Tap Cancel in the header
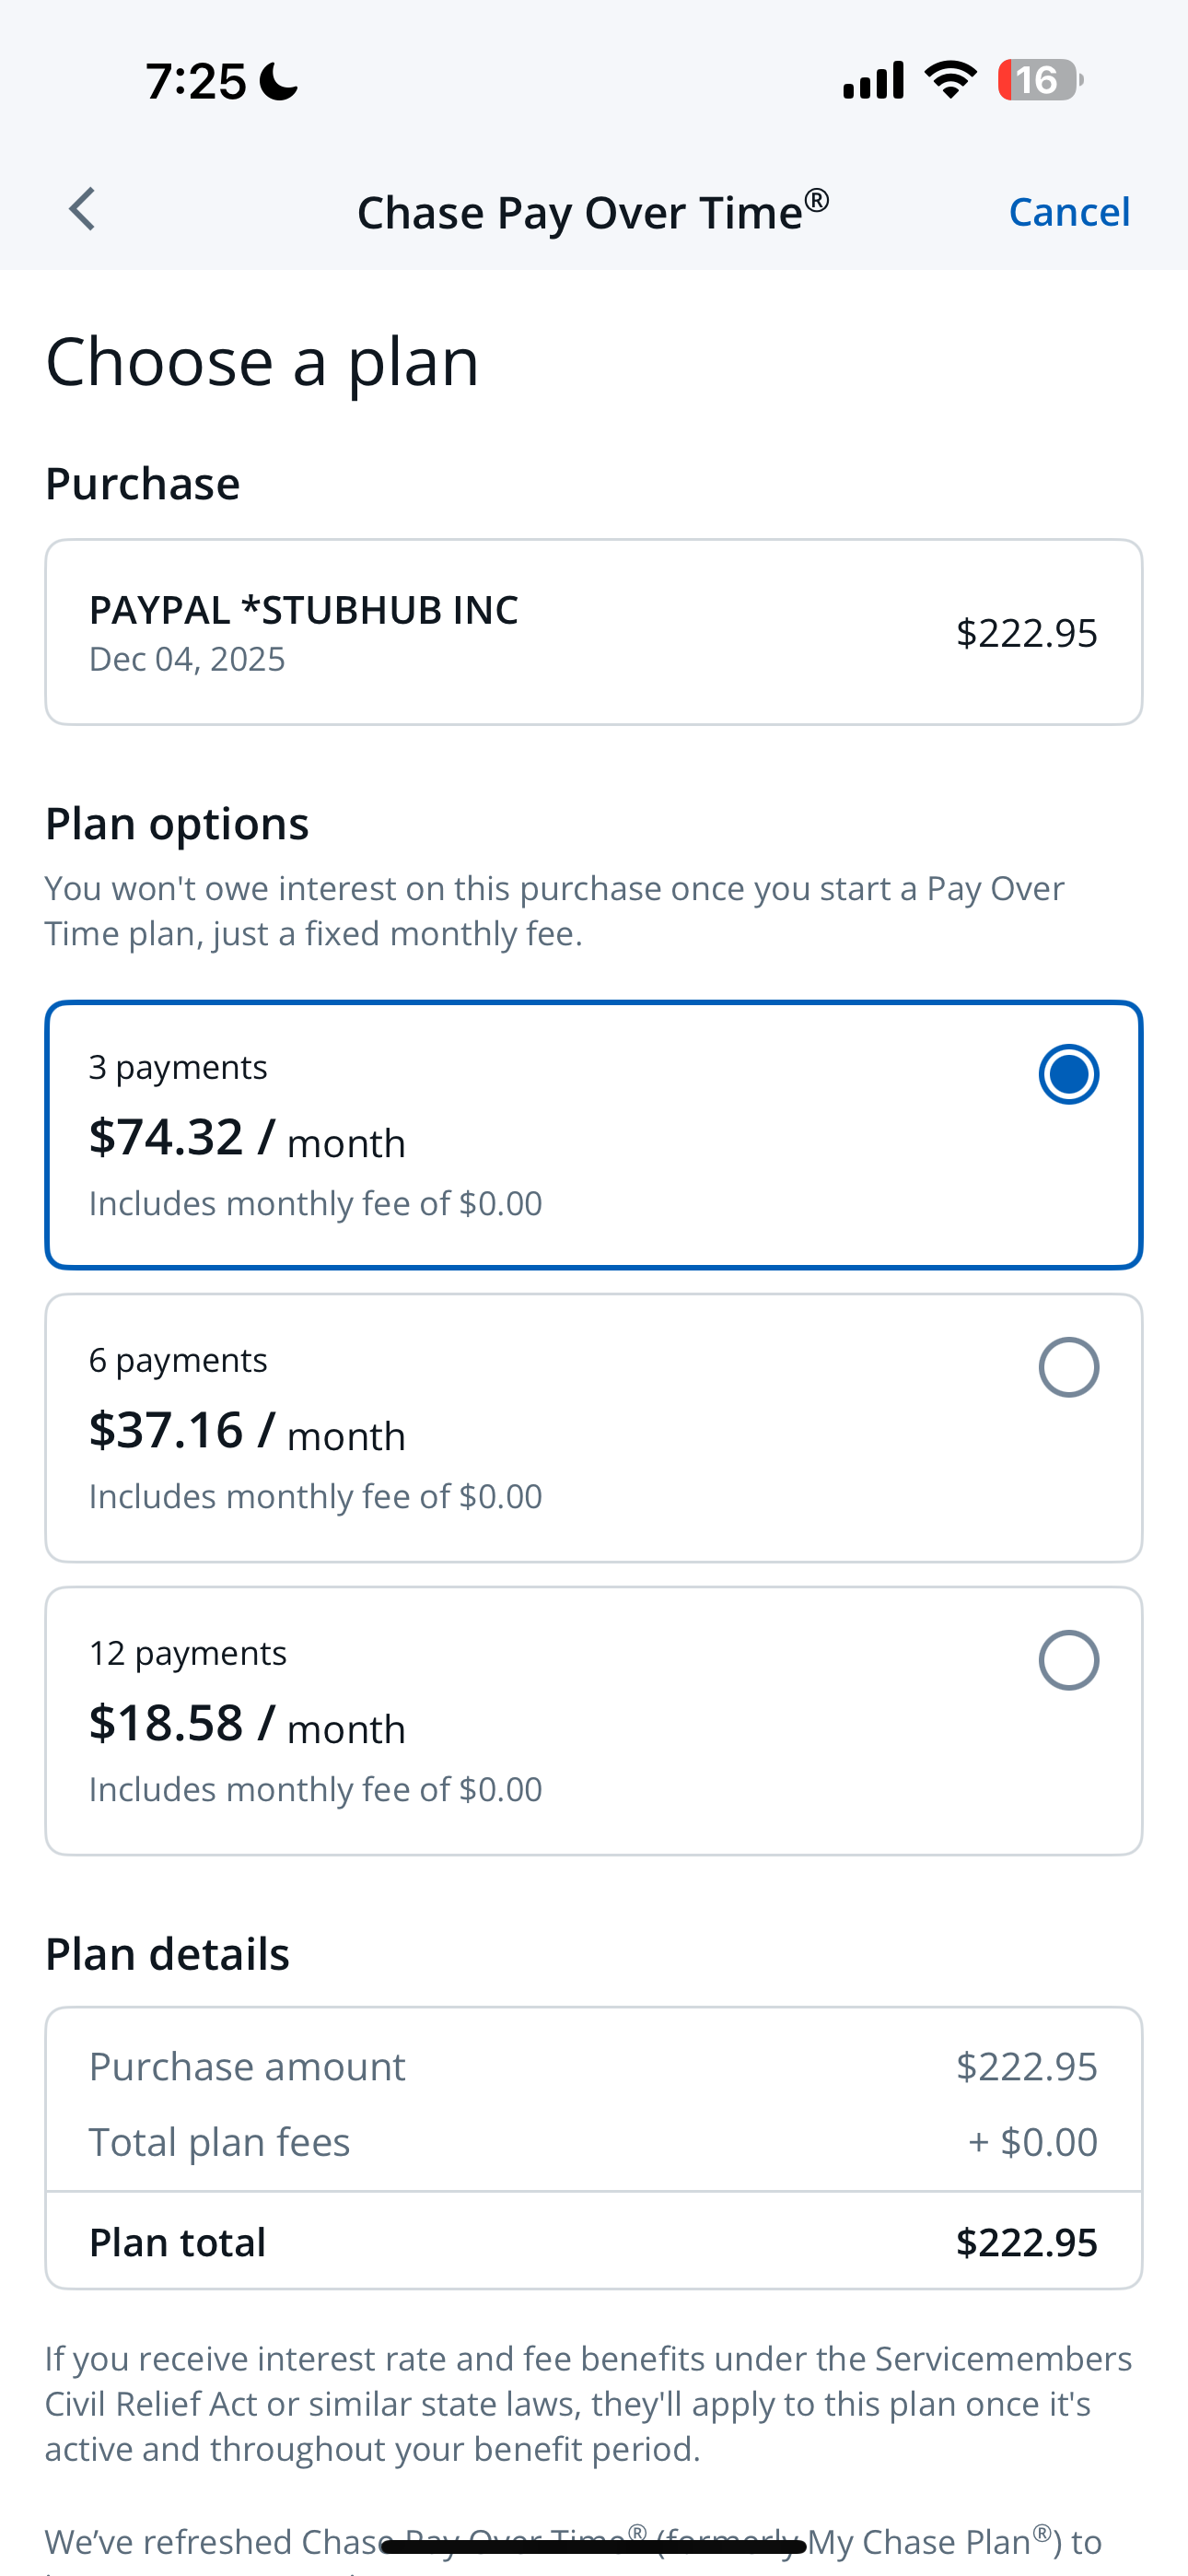 [x=1068, y=212]
